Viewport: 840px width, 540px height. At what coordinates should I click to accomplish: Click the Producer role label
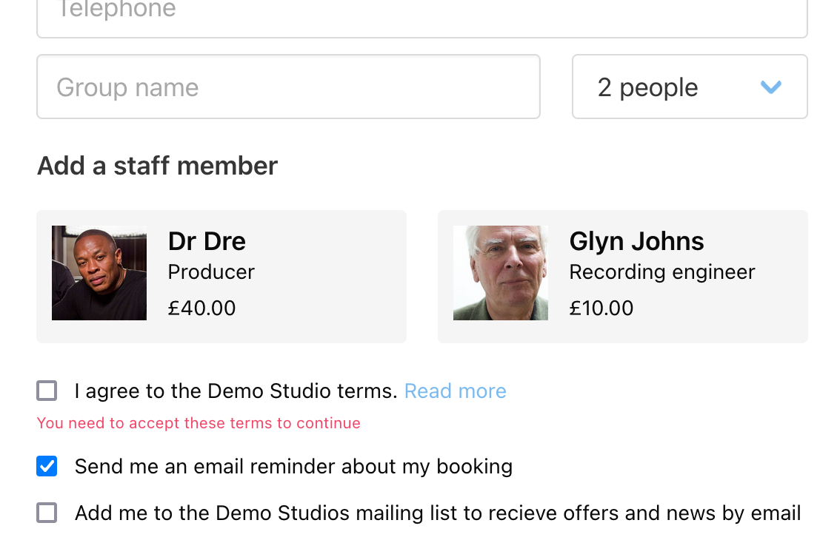coord(210,272)
